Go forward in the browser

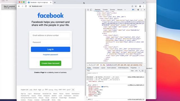[22, 6]
